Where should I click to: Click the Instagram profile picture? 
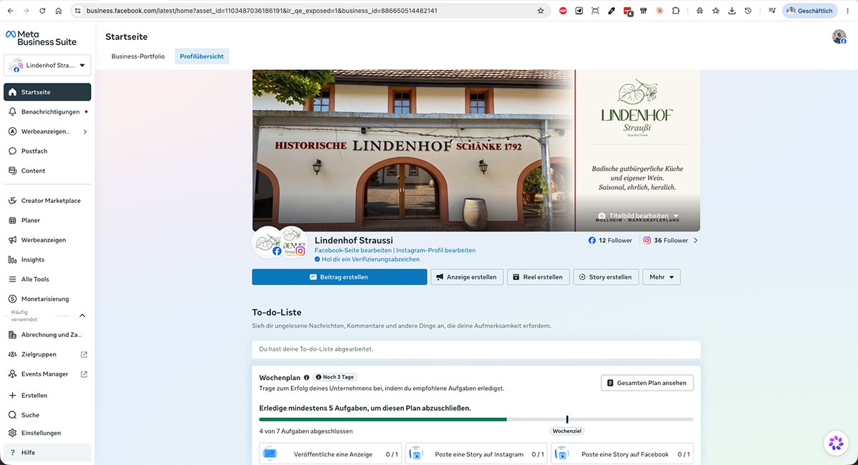(292, 241)
